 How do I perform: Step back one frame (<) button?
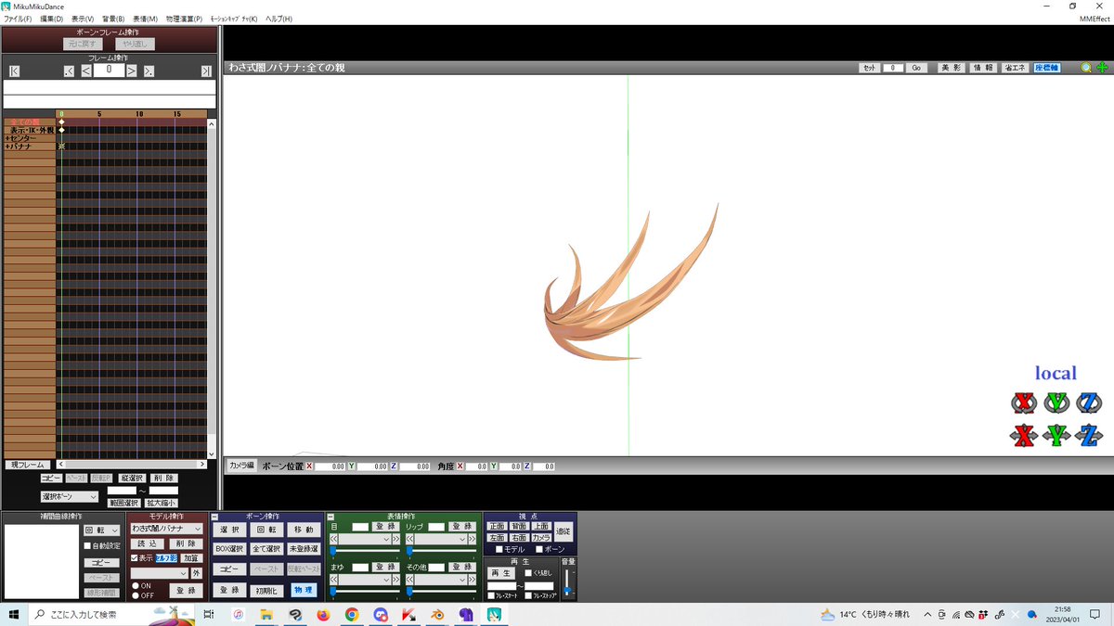coord(86,70)
